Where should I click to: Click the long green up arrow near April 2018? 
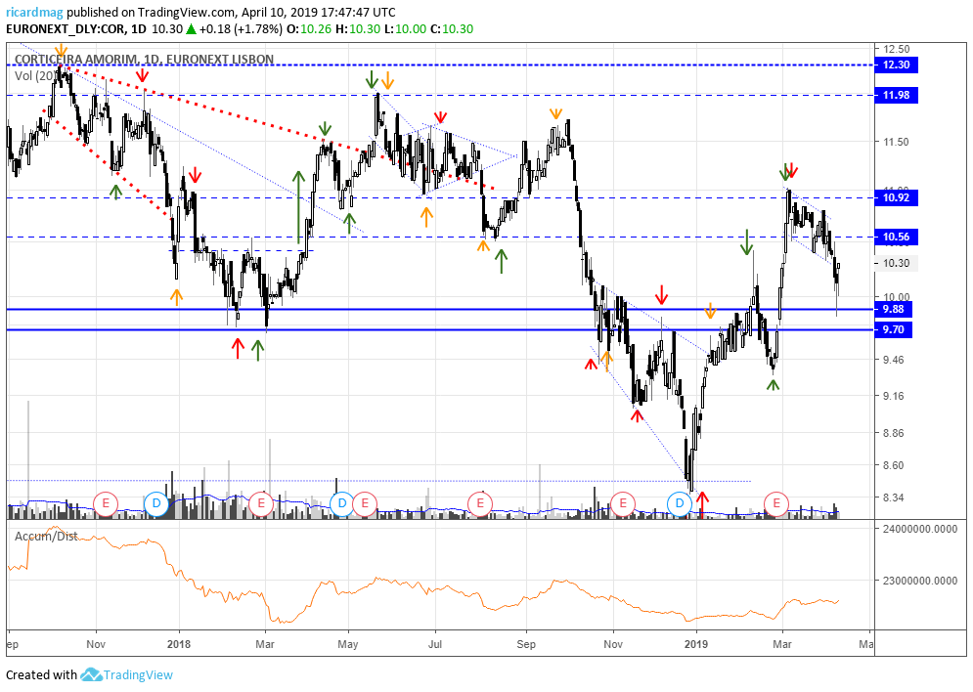pyautogui.click(x=298, y=207)
